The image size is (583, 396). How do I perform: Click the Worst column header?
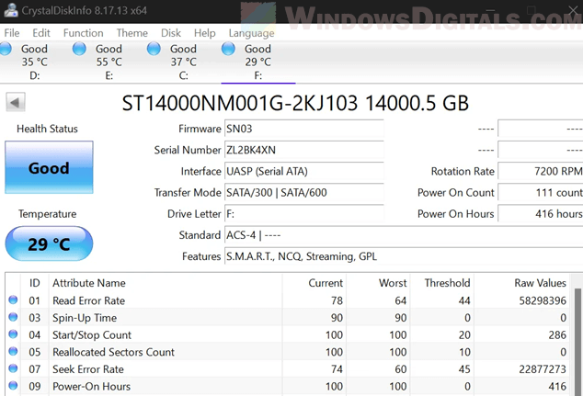coord(378,283)
